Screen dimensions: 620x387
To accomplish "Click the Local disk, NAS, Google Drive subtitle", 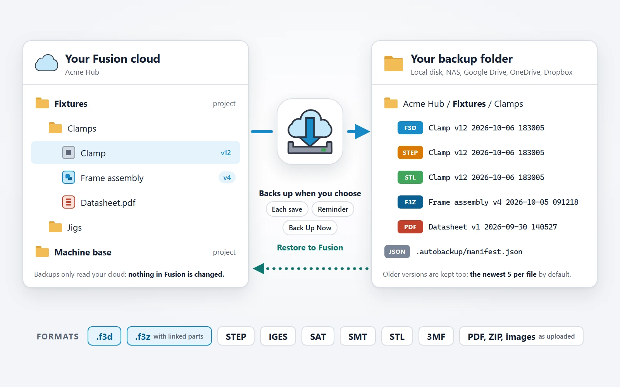I will pos(491,72).
